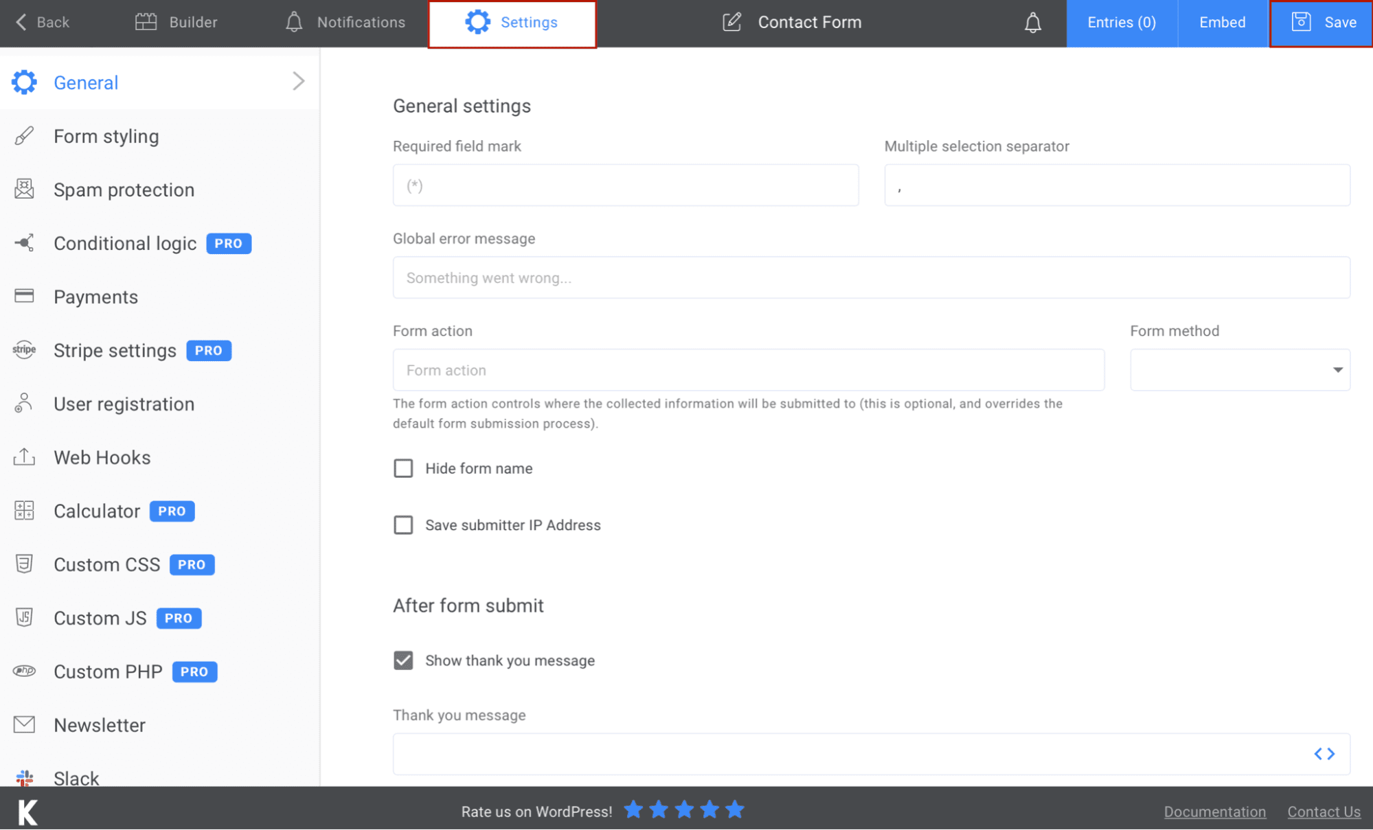The height and width of the screenshot is (830, 1373).
Task: Open the Settings tab
Action: tap(512, 21)
